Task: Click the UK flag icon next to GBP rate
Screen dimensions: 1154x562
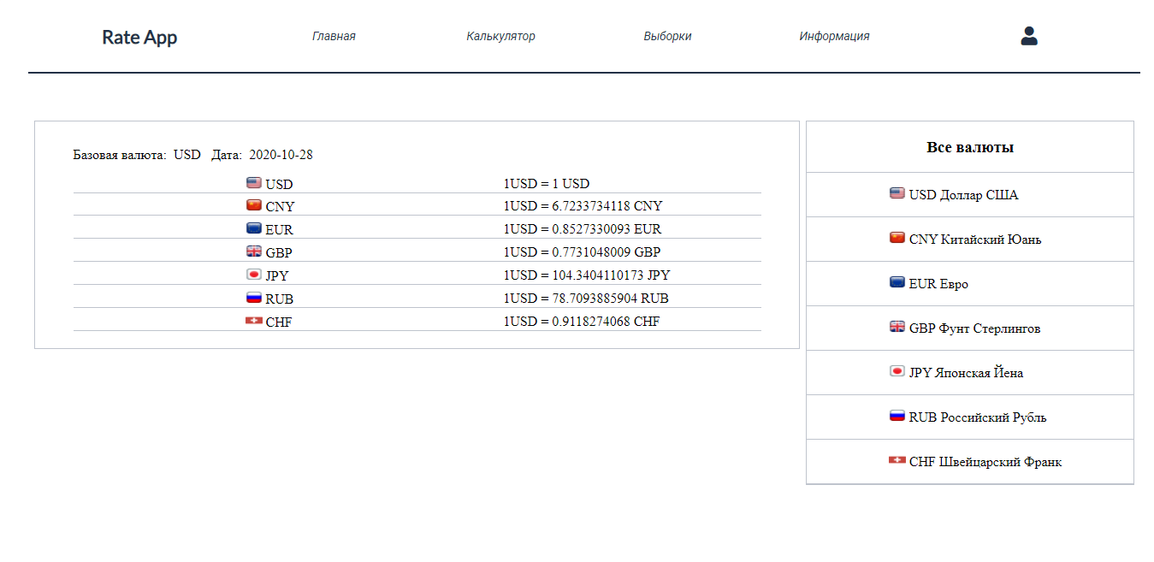Action: tap(253, 251)
